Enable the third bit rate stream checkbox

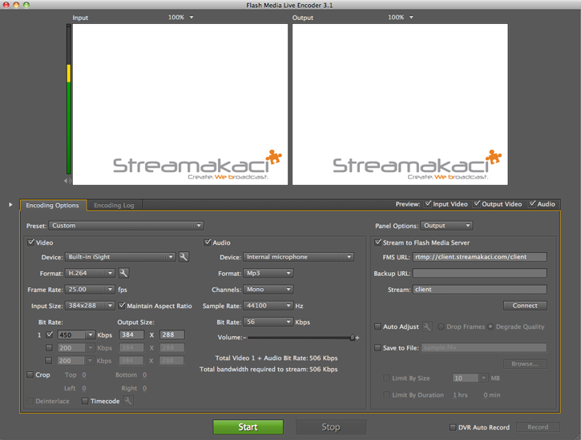(49, 361)
